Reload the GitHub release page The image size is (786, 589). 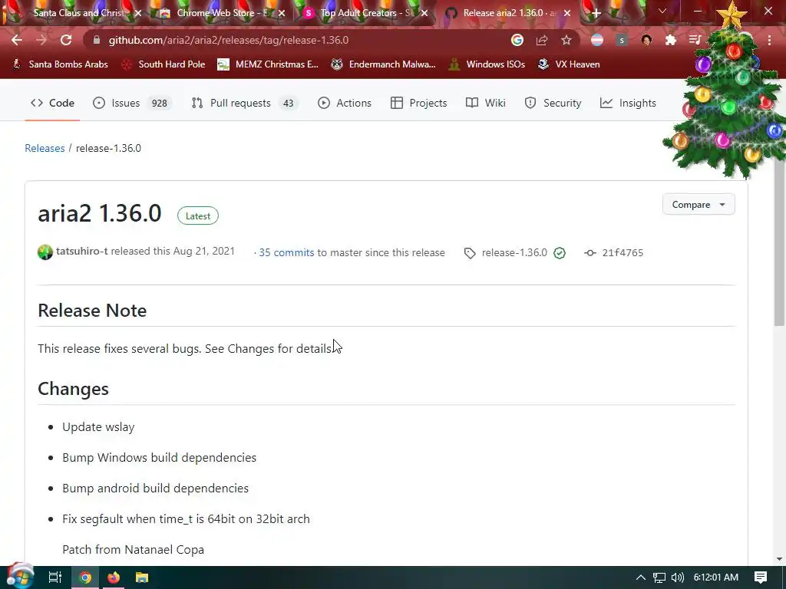tap(66, 40)
